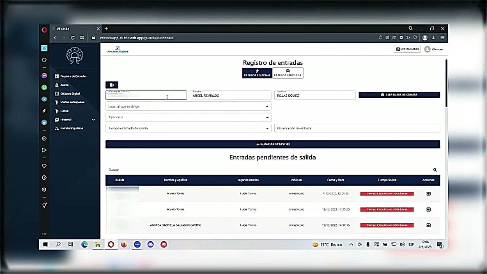
Task: Click Leer datos de cámara button
Action: (399, 95)
